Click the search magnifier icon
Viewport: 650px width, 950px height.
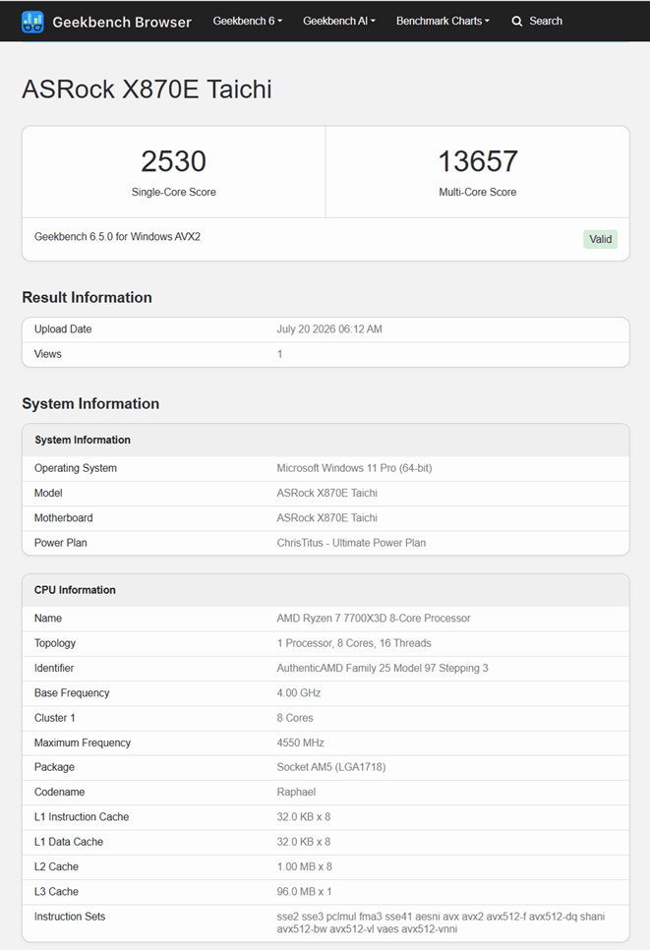click(516, 22)
